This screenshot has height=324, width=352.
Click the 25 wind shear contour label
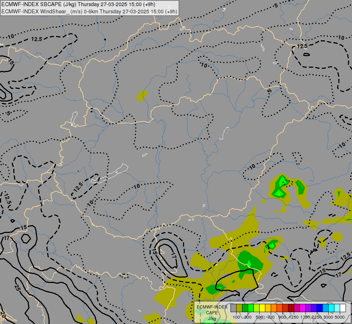[x=17, y=287]
